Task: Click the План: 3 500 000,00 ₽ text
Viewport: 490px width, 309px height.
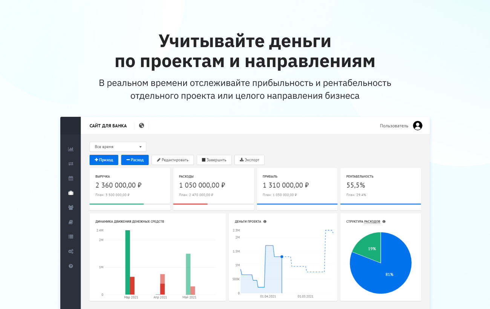Action: pyautogui.click(x=113, y=195)
